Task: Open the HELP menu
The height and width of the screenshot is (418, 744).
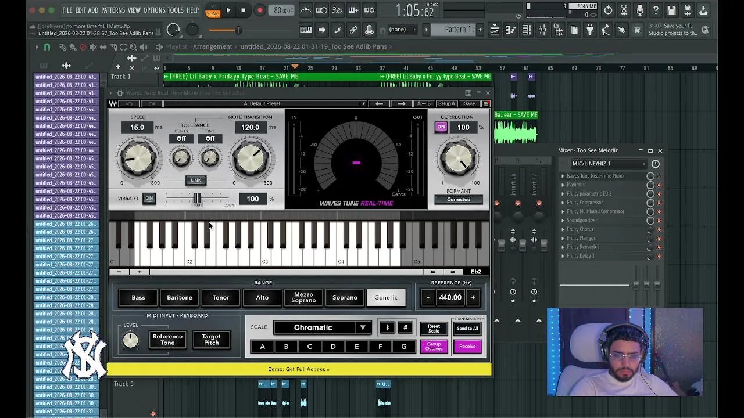Action: (192, 10)
